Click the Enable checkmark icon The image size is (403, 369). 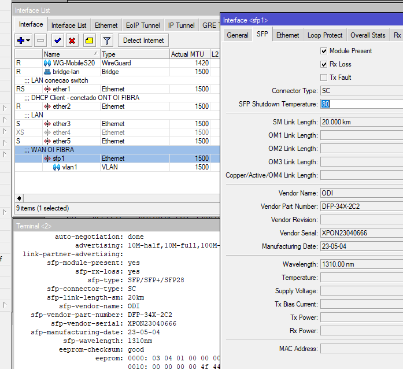(57, 40)
